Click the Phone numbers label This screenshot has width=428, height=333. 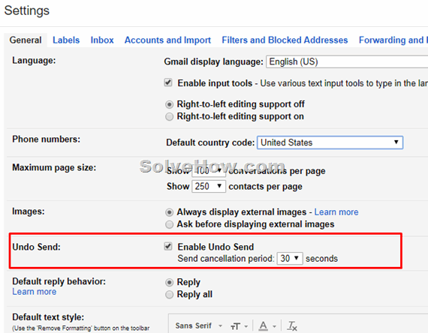(46, 139)
